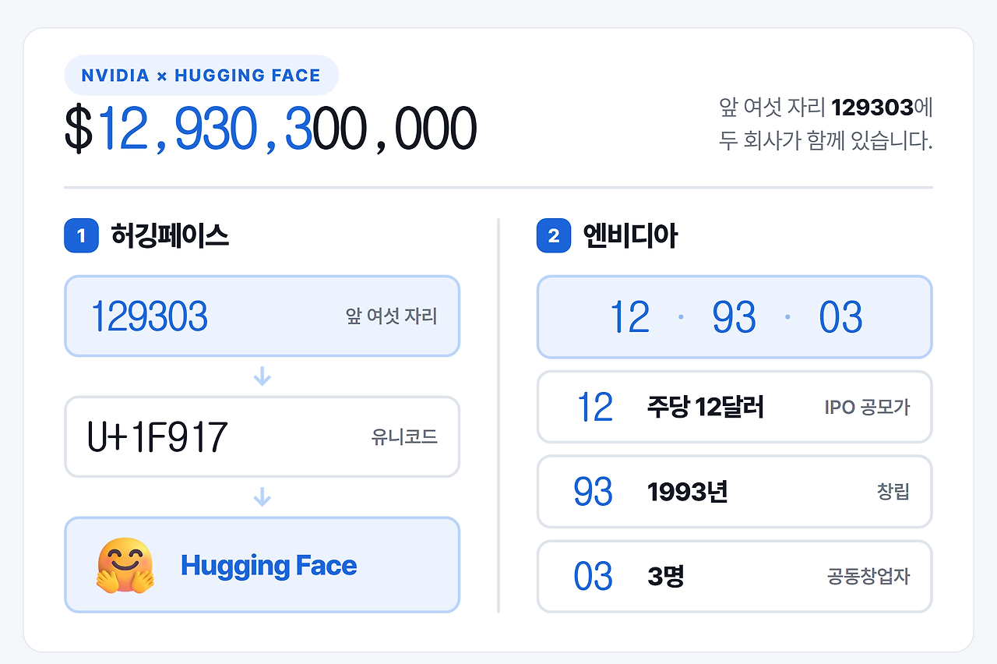Select the 3명 공동창업자 row
The image size is (997, 664).
[735, 577]
